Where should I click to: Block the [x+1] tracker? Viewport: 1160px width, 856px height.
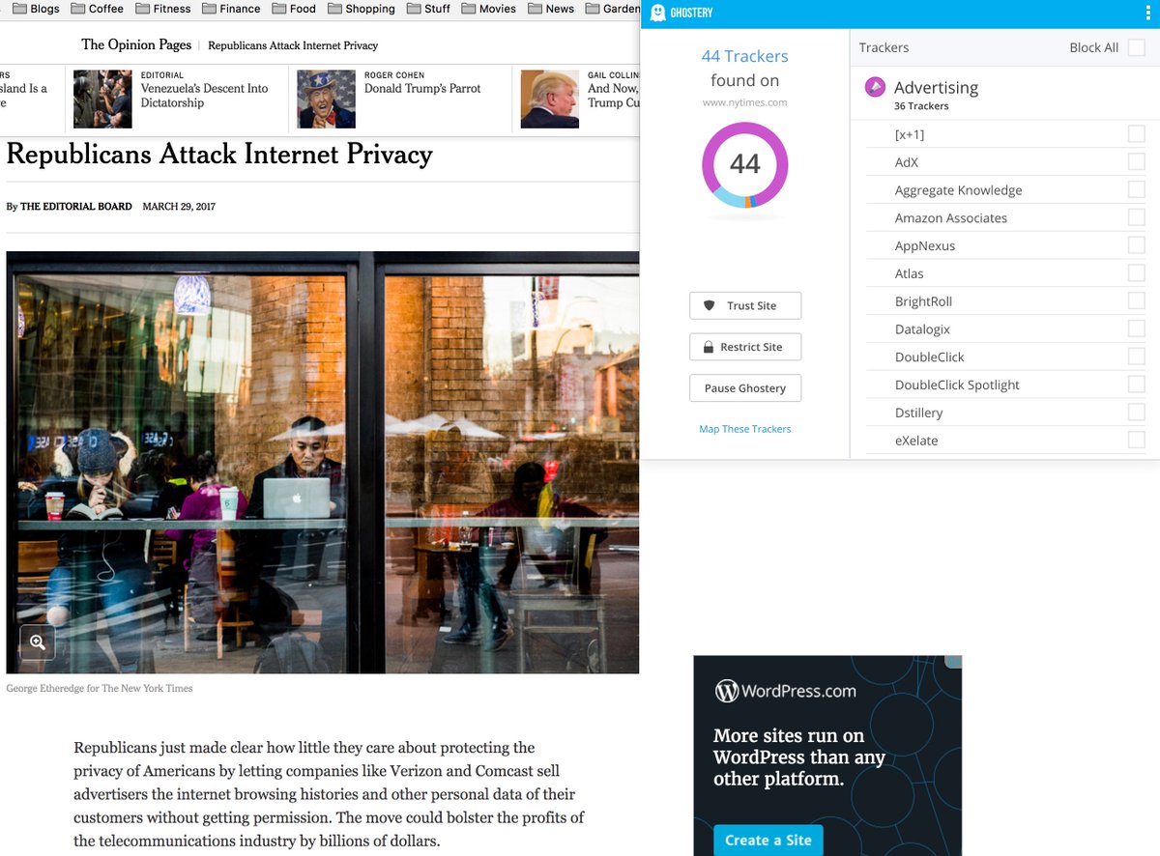(1137, 134)
